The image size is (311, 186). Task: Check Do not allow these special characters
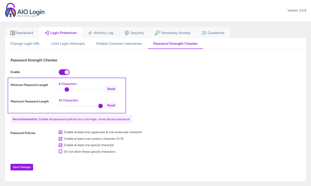pyautogui.click(x=60, y=151)
